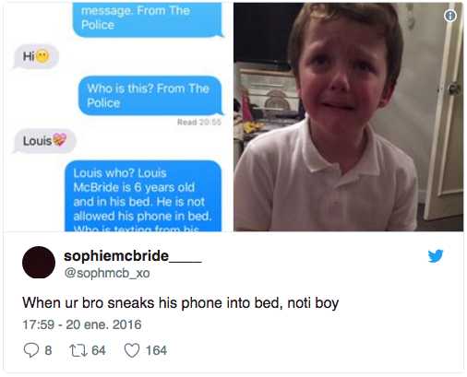467x377 pixels.
Task: Like the tweet with heart icon
Action: tap(132, 350)
